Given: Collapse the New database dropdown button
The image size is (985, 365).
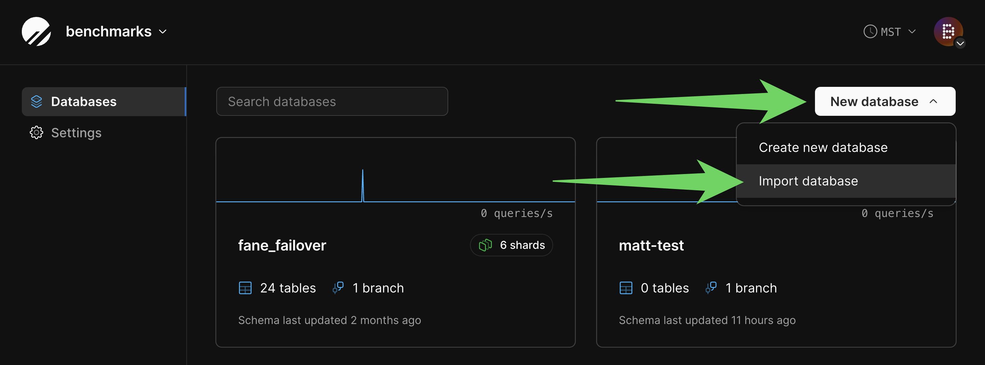Looking at the screenshot, I should pyautogui.click(x=885, y=101).
